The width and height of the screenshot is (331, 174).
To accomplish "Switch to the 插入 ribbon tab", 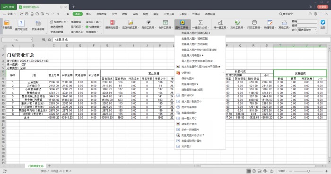I will (x=88, y=14).
